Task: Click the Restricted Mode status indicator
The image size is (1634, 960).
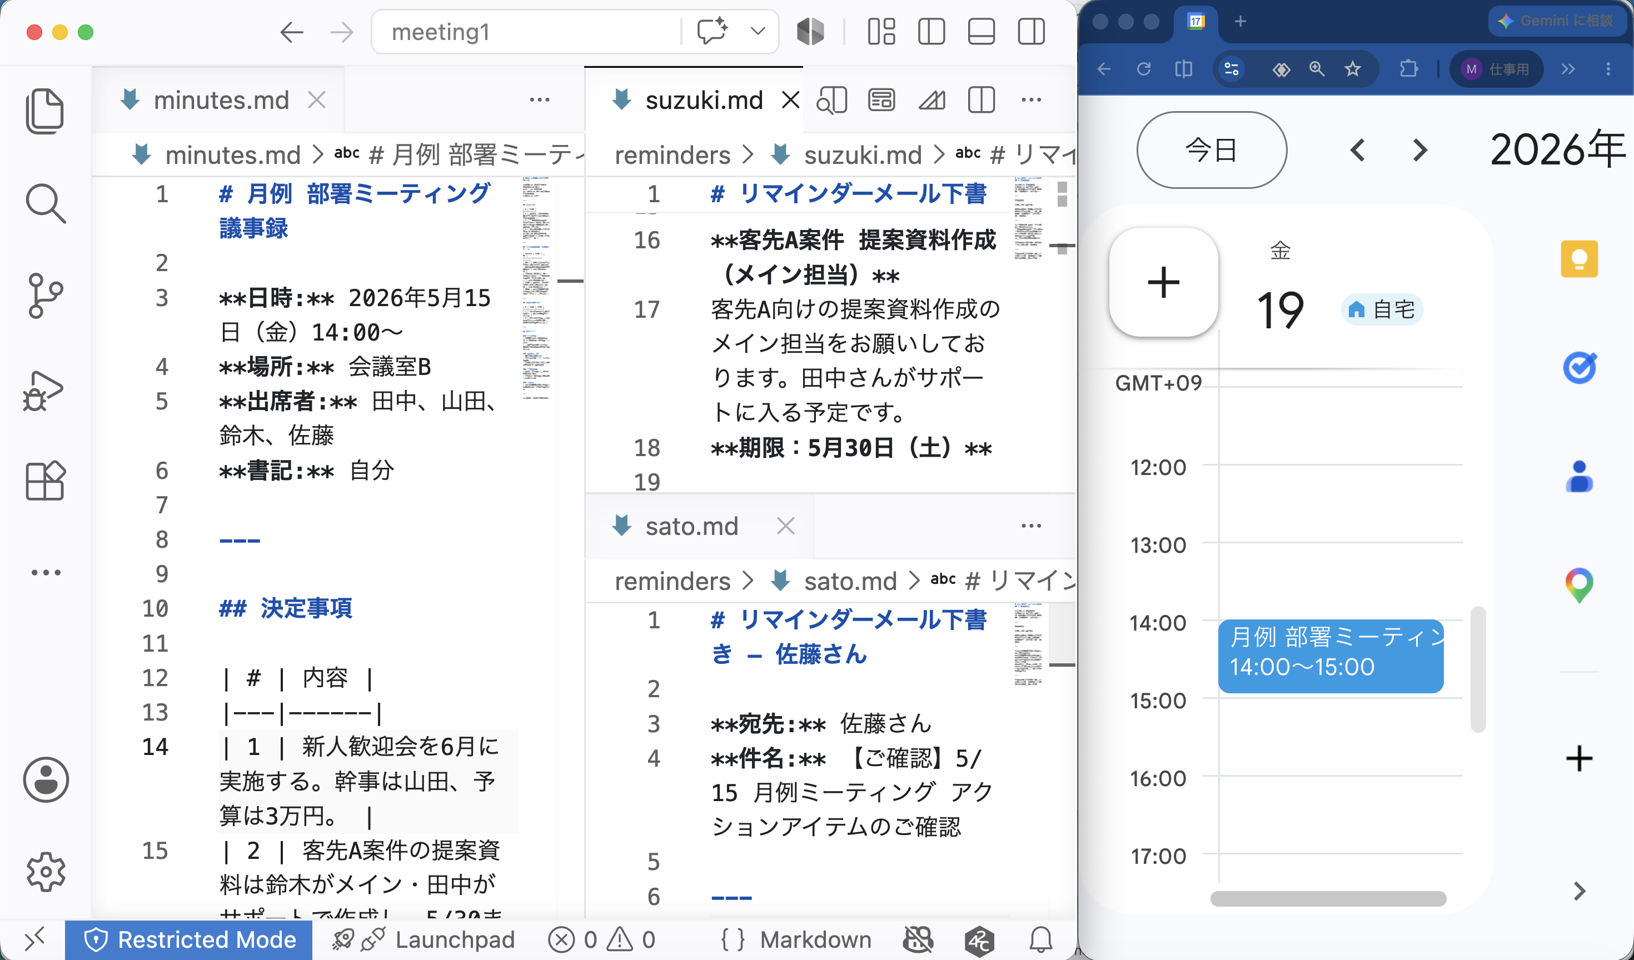Action: (x=189, y=939)
